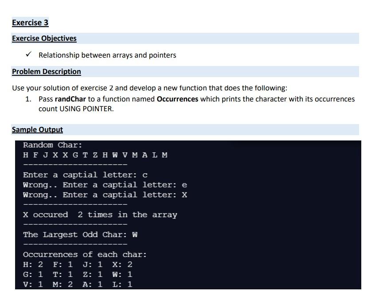383x296 pixels.
Task: Click the 'X: 2' entry in console
Action: [x=122, y=265]
